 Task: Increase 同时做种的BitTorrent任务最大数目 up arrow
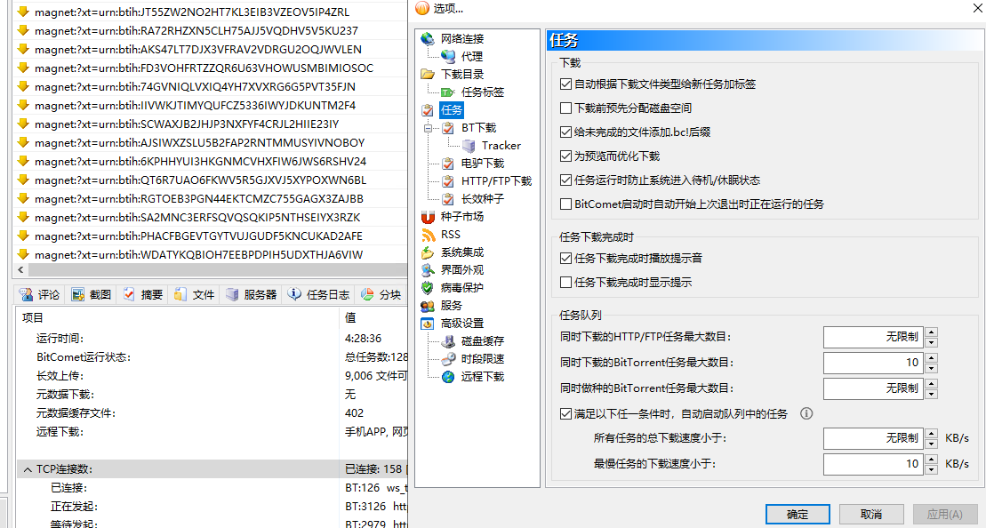point(931,383)
